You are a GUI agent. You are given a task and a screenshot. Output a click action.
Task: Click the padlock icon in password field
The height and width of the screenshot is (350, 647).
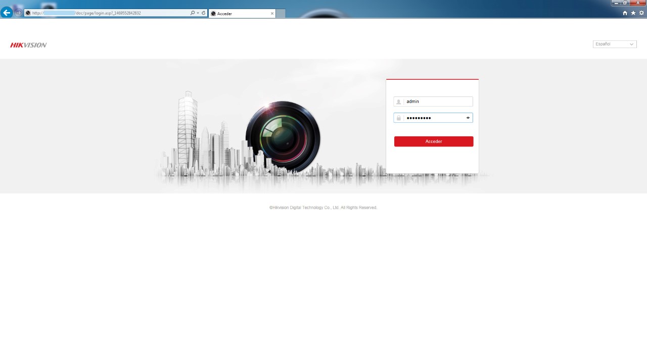pos(398,118)
